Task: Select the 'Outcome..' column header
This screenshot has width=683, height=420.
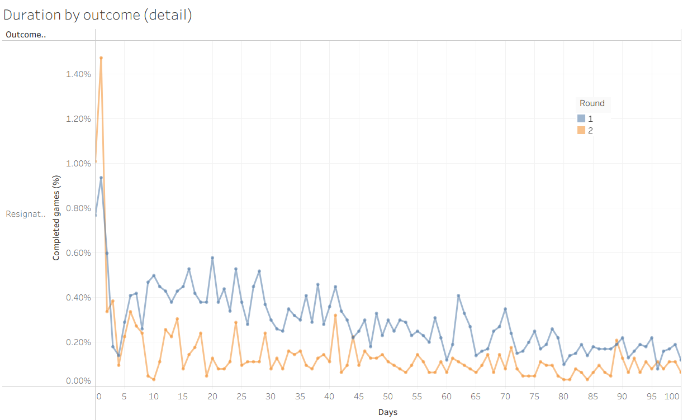Action: tap(26, 35)
